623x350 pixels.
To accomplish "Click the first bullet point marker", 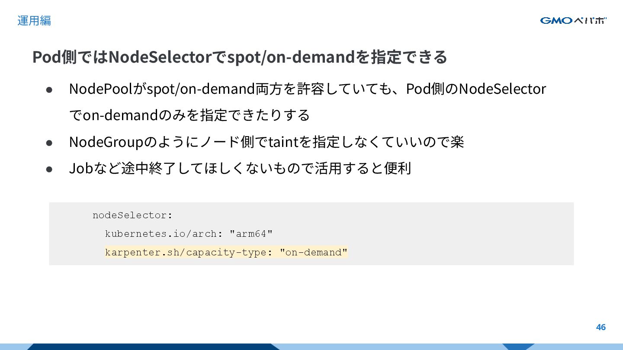I will tap(49, 89).
